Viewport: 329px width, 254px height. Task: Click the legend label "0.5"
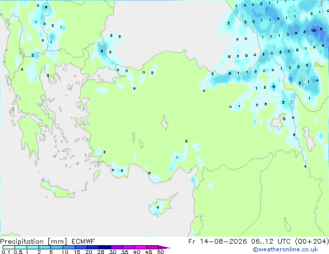18,252
